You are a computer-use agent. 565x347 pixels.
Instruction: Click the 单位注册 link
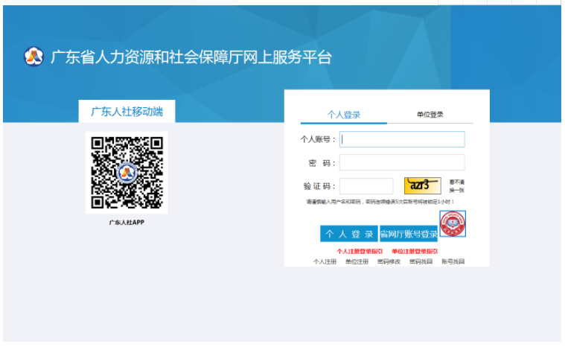(x=357, y=261)
